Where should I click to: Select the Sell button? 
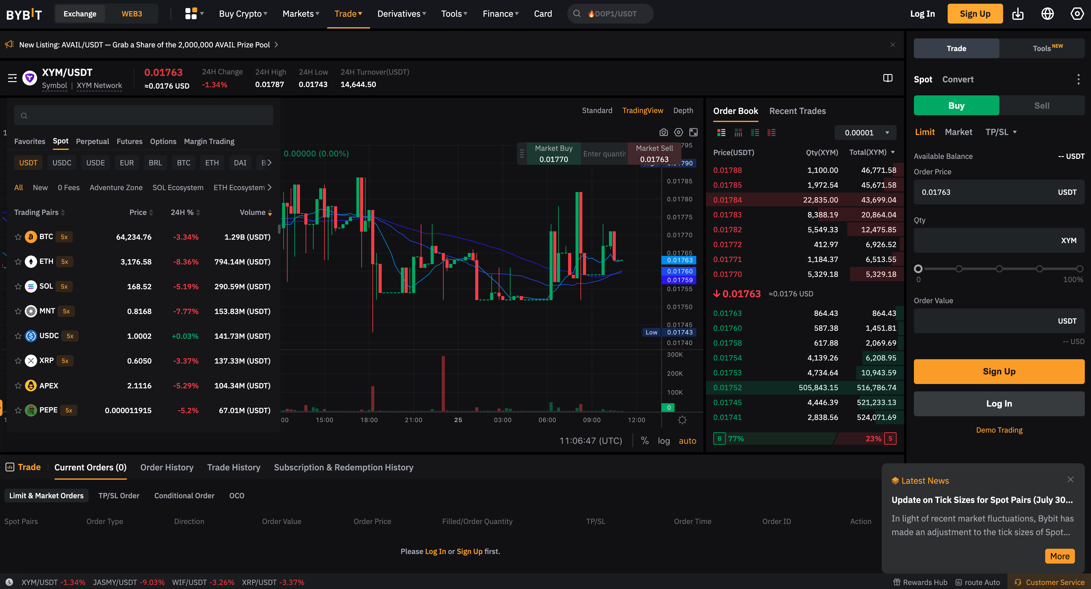pos(1041,106)
